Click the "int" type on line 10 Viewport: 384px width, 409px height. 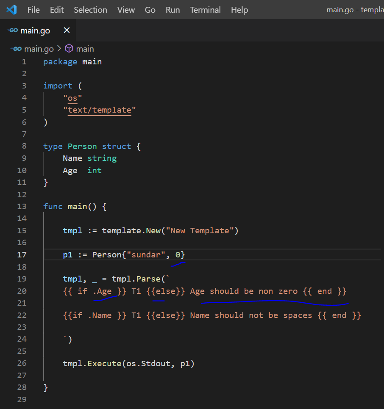click(94, 171)
